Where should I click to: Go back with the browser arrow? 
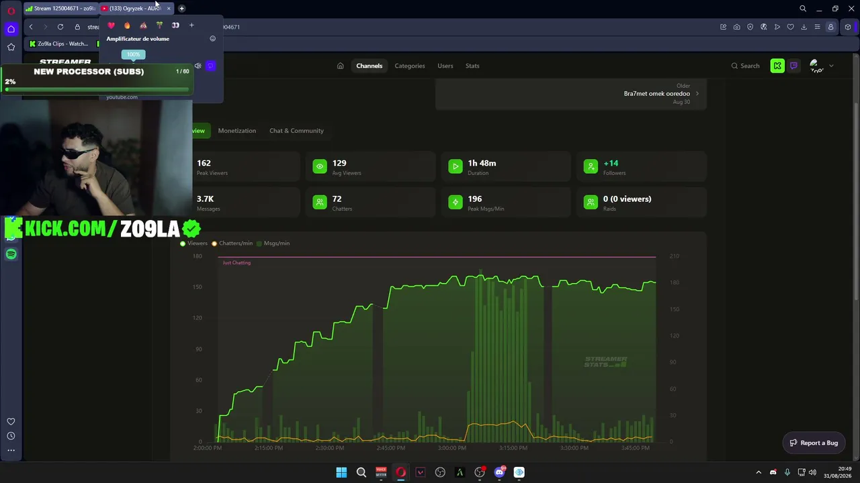(31, 27)
